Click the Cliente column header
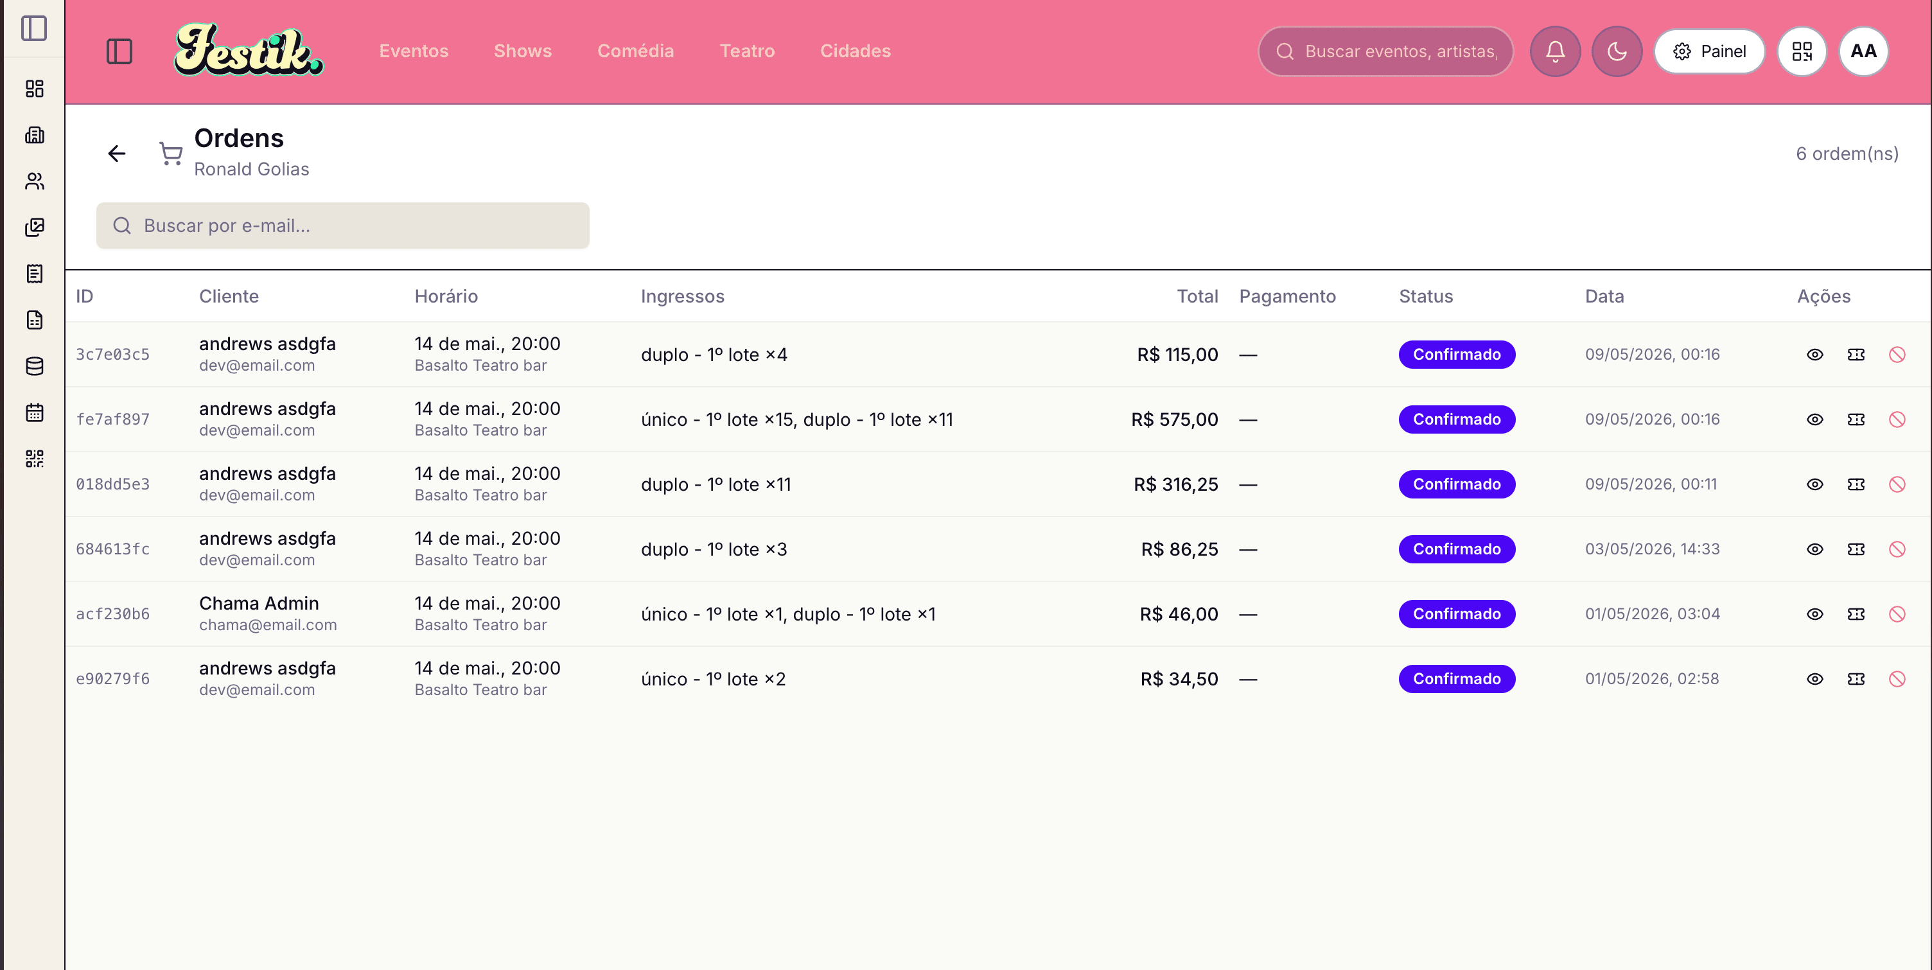This screenshot has height=970, width=1932. click(229, 296)
